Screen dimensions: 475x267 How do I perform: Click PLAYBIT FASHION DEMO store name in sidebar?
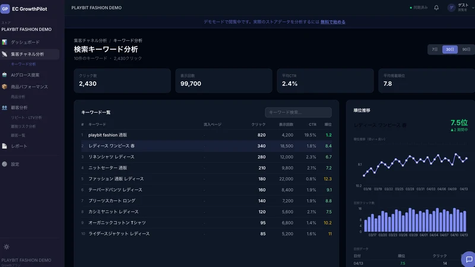click(x=26, y=29)
